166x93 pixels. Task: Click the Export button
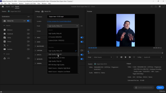[160, 88]
